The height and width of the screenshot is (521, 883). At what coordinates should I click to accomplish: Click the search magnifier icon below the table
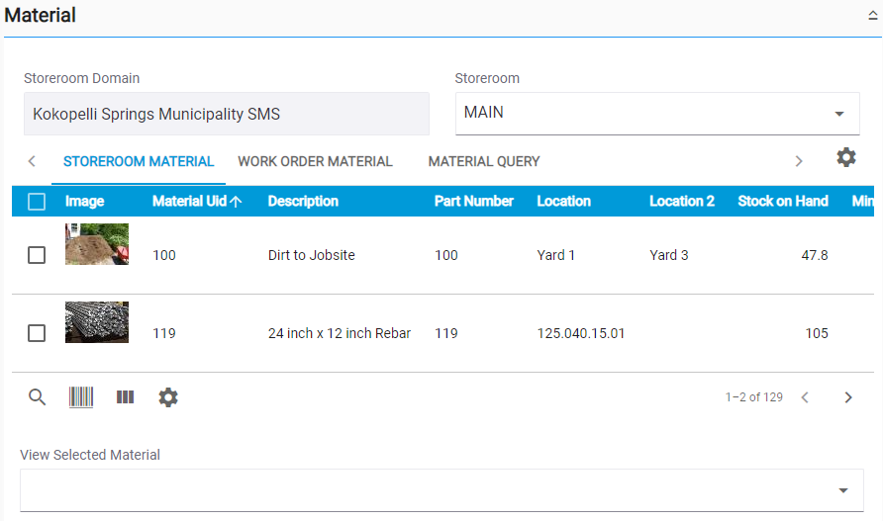(x=37, y=397)
